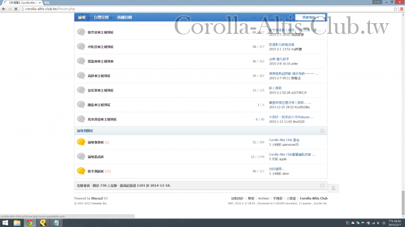Viewport: 405px width, 227px height.
Task: Open latest post 台南 善化新手
Action: 279,59
